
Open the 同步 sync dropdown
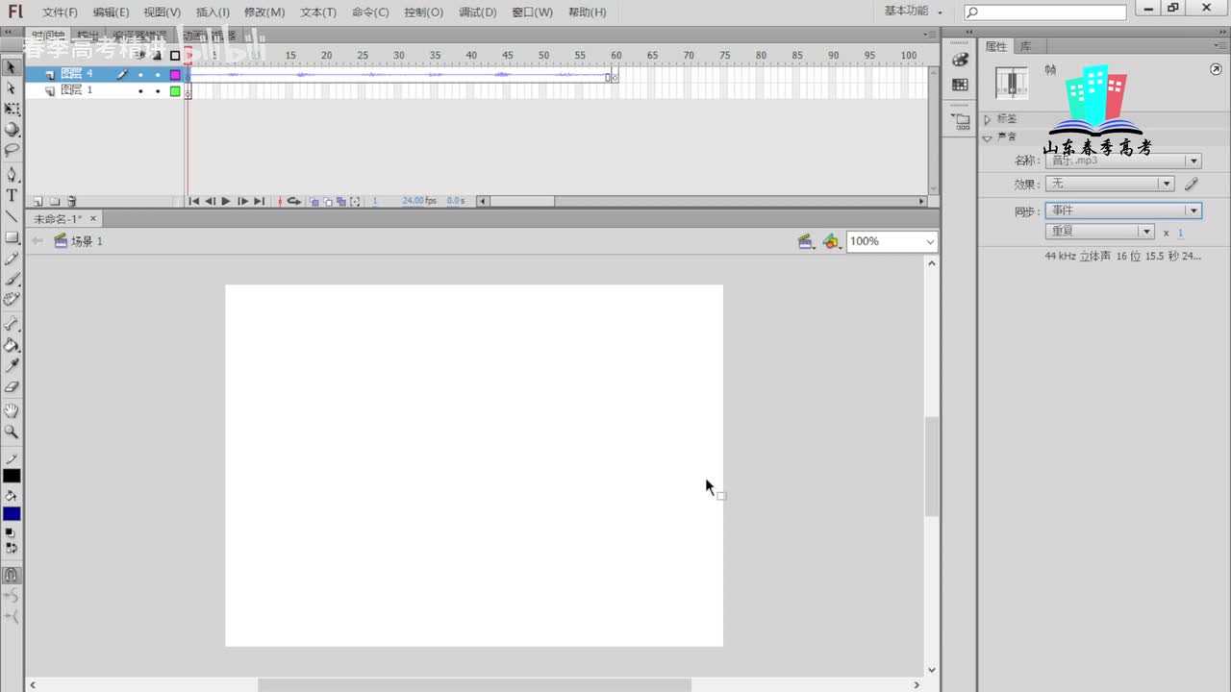click(1123, 210)
